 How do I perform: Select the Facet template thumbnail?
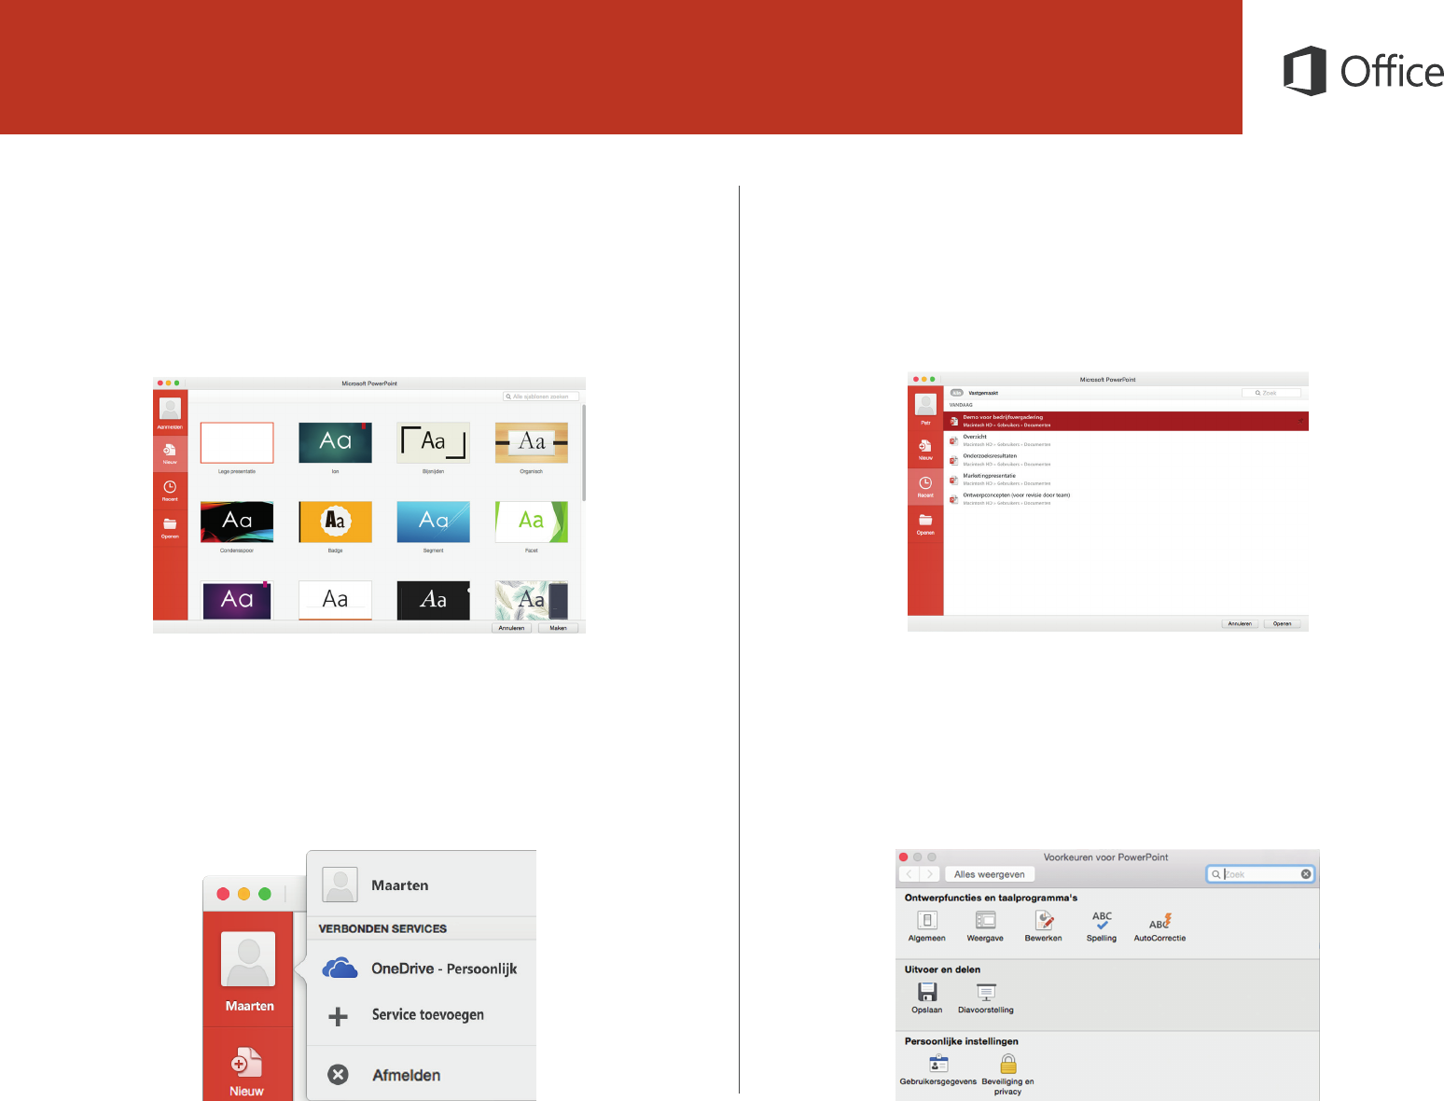coord(532,522)
